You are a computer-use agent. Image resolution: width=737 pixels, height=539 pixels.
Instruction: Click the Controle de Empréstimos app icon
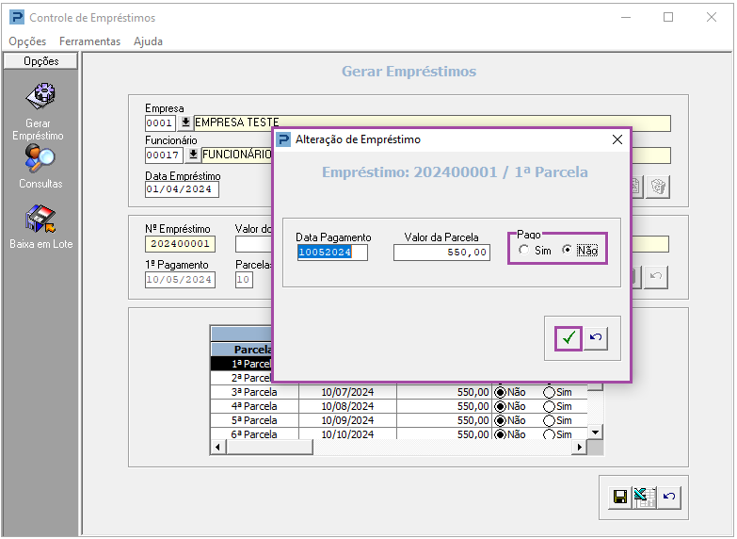(x=16, y=17)
